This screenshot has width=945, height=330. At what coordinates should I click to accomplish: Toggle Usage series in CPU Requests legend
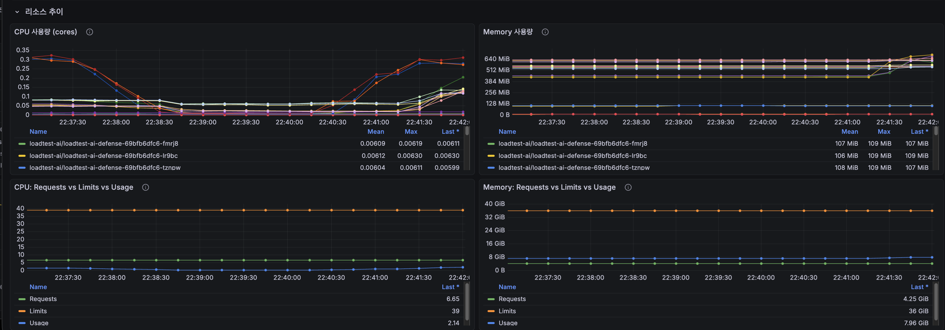click(x=39, y=323)
